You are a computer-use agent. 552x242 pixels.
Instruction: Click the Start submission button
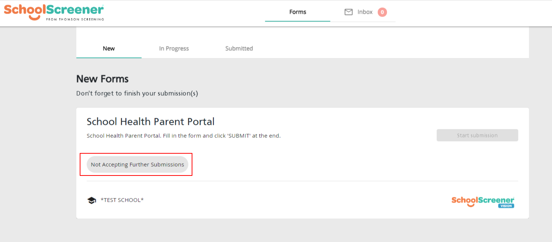click(477, 135)
